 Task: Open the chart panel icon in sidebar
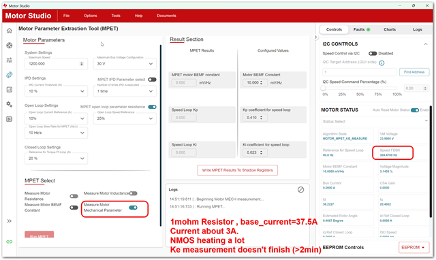pyautogui.click(x=9, y=89)
